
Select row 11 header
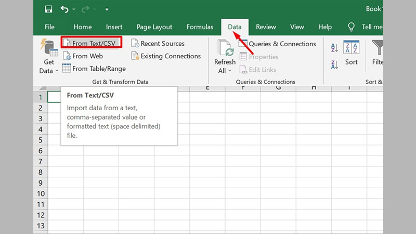pyautogui.click(x=41, y=204)
